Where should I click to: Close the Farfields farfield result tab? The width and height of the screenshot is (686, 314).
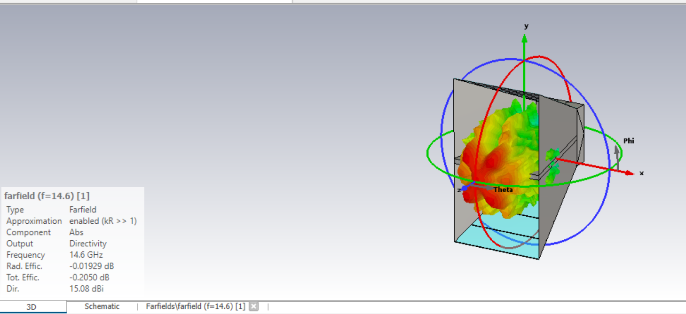coord(253,306)
